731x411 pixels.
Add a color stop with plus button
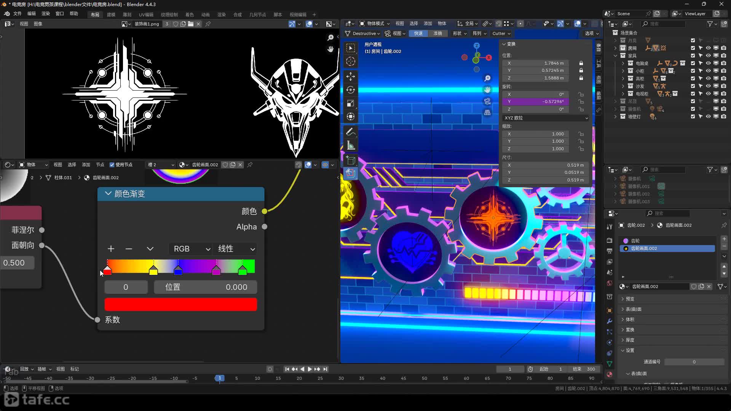[111, 249]
